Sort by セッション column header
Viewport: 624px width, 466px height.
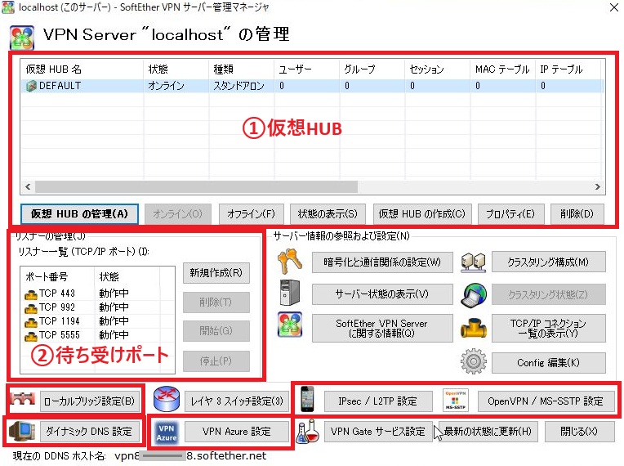tap(437, 69)
